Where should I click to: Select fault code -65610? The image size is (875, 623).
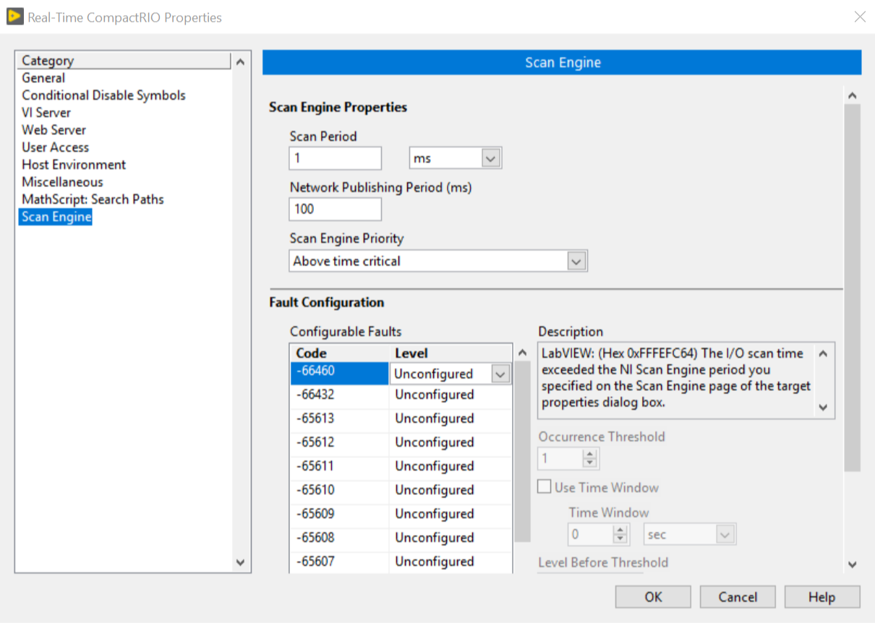[339, 490]
